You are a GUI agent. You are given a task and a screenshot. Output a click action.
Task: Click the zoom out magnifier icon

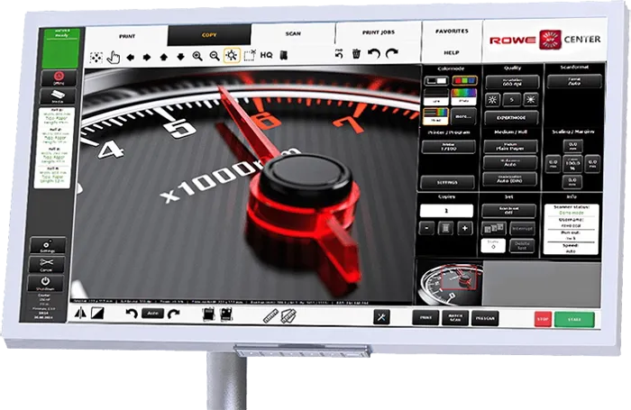point(214,56)
